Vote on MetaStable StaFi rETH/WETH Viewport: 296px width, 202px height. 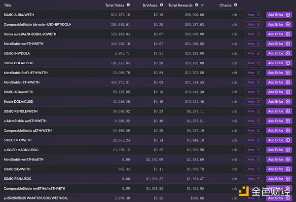pos(254,73)
